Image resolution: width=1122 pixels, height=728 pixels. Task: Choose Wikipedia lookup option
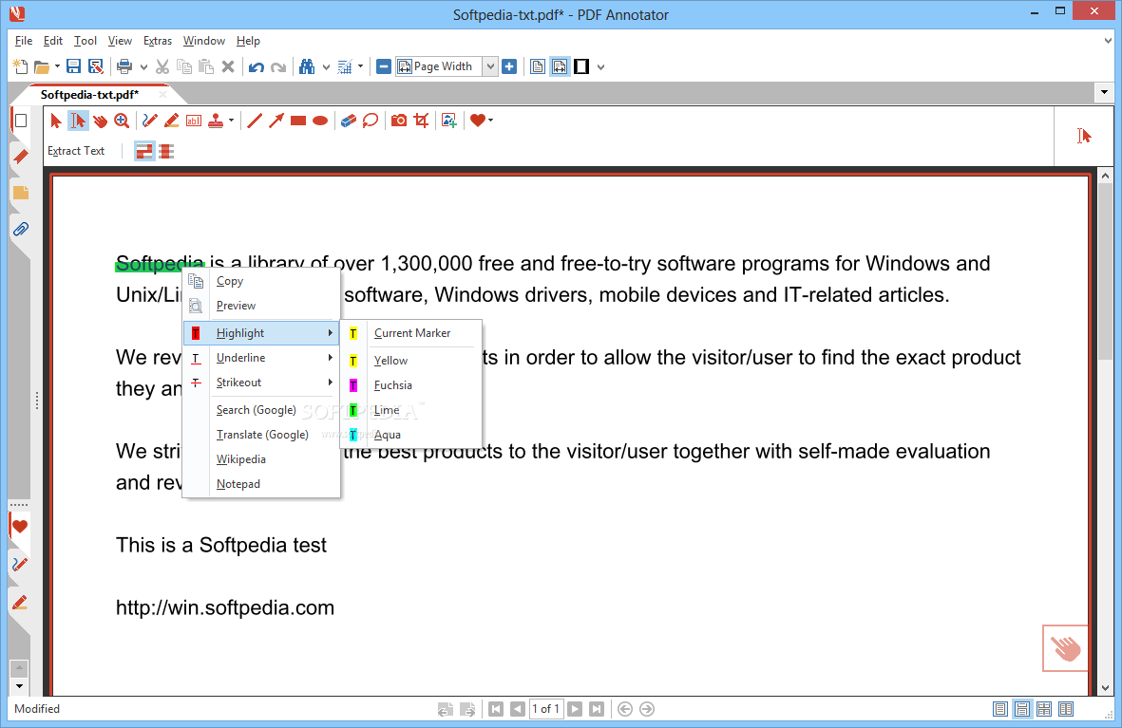(x=261, y=459)
